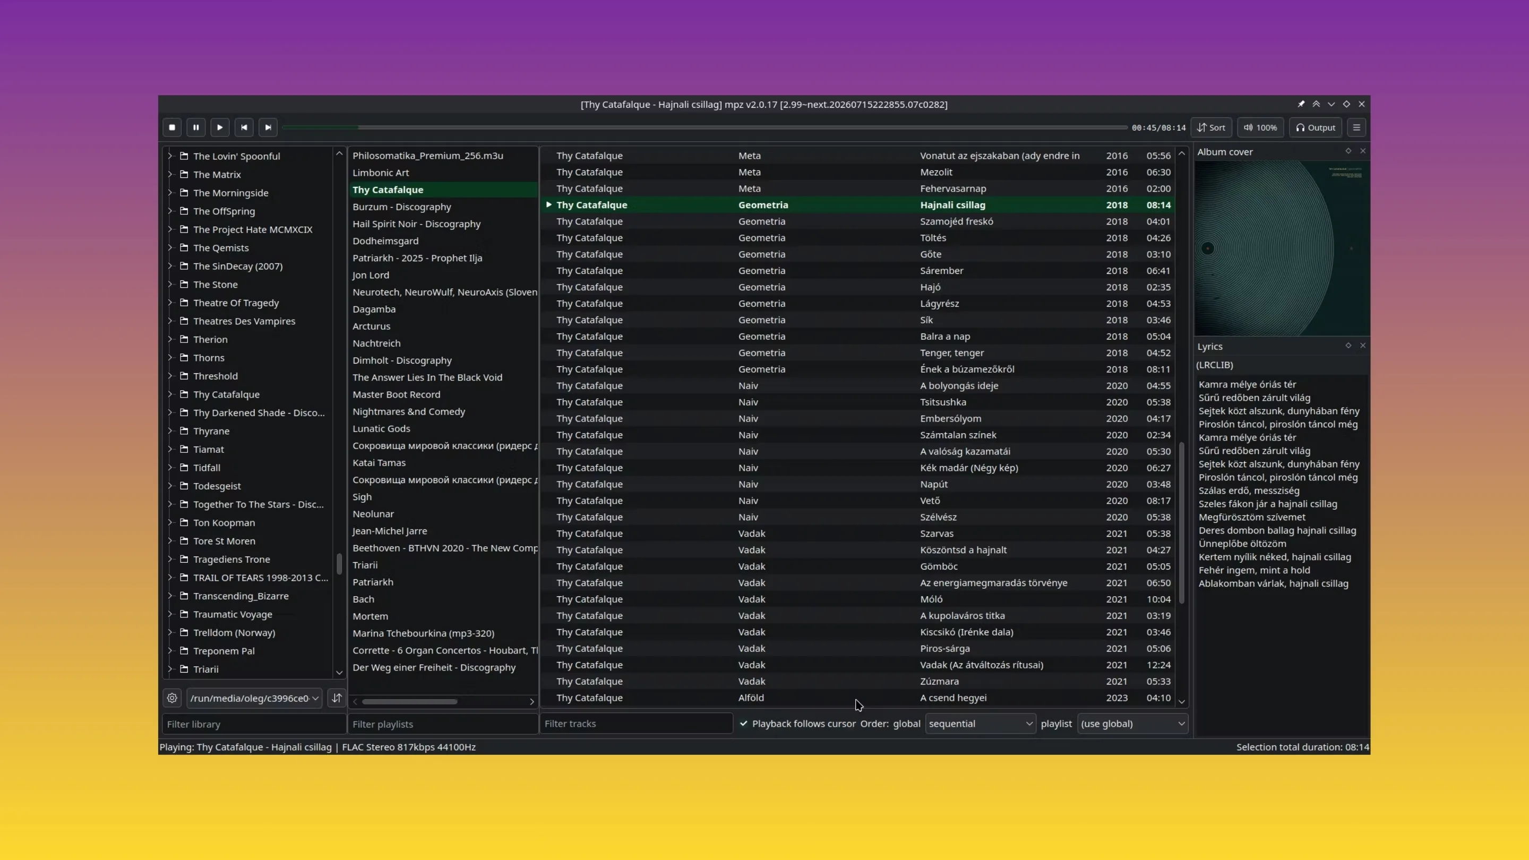The height and width of the screenshot is (860, 1529).
Task: Select the Threshold folder icon
Action: tap(184, 376)
